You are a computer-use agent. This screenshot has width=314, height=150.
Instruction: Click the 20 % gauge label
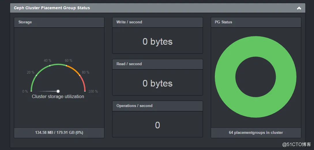(31, 72)
